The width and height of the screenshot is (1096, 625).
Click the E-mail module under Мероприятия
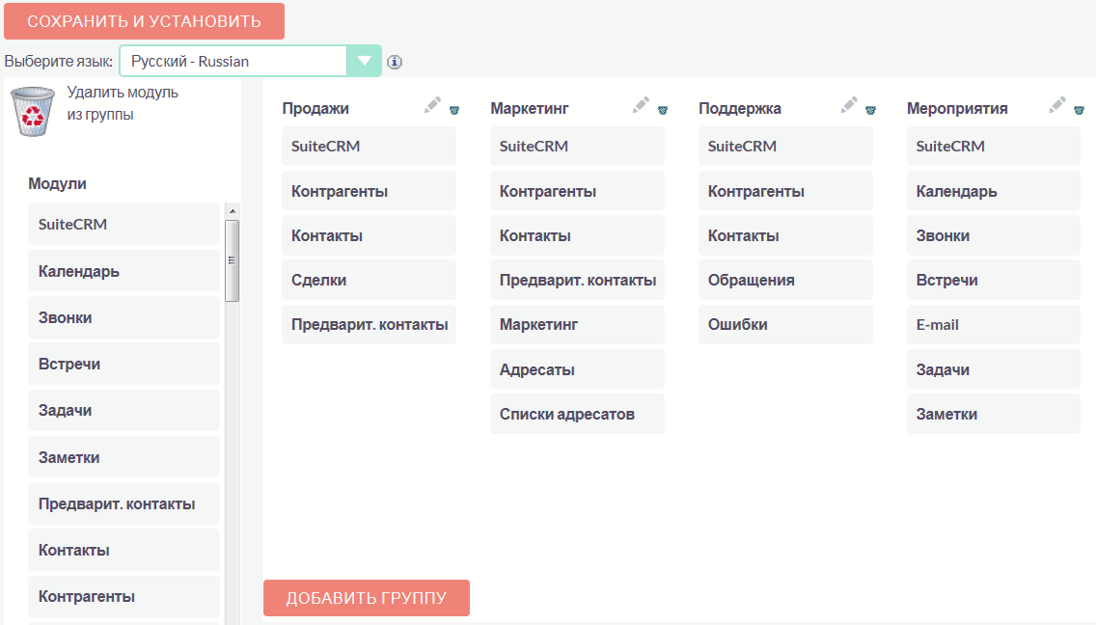pyautogui.click(x=994, y=324)
